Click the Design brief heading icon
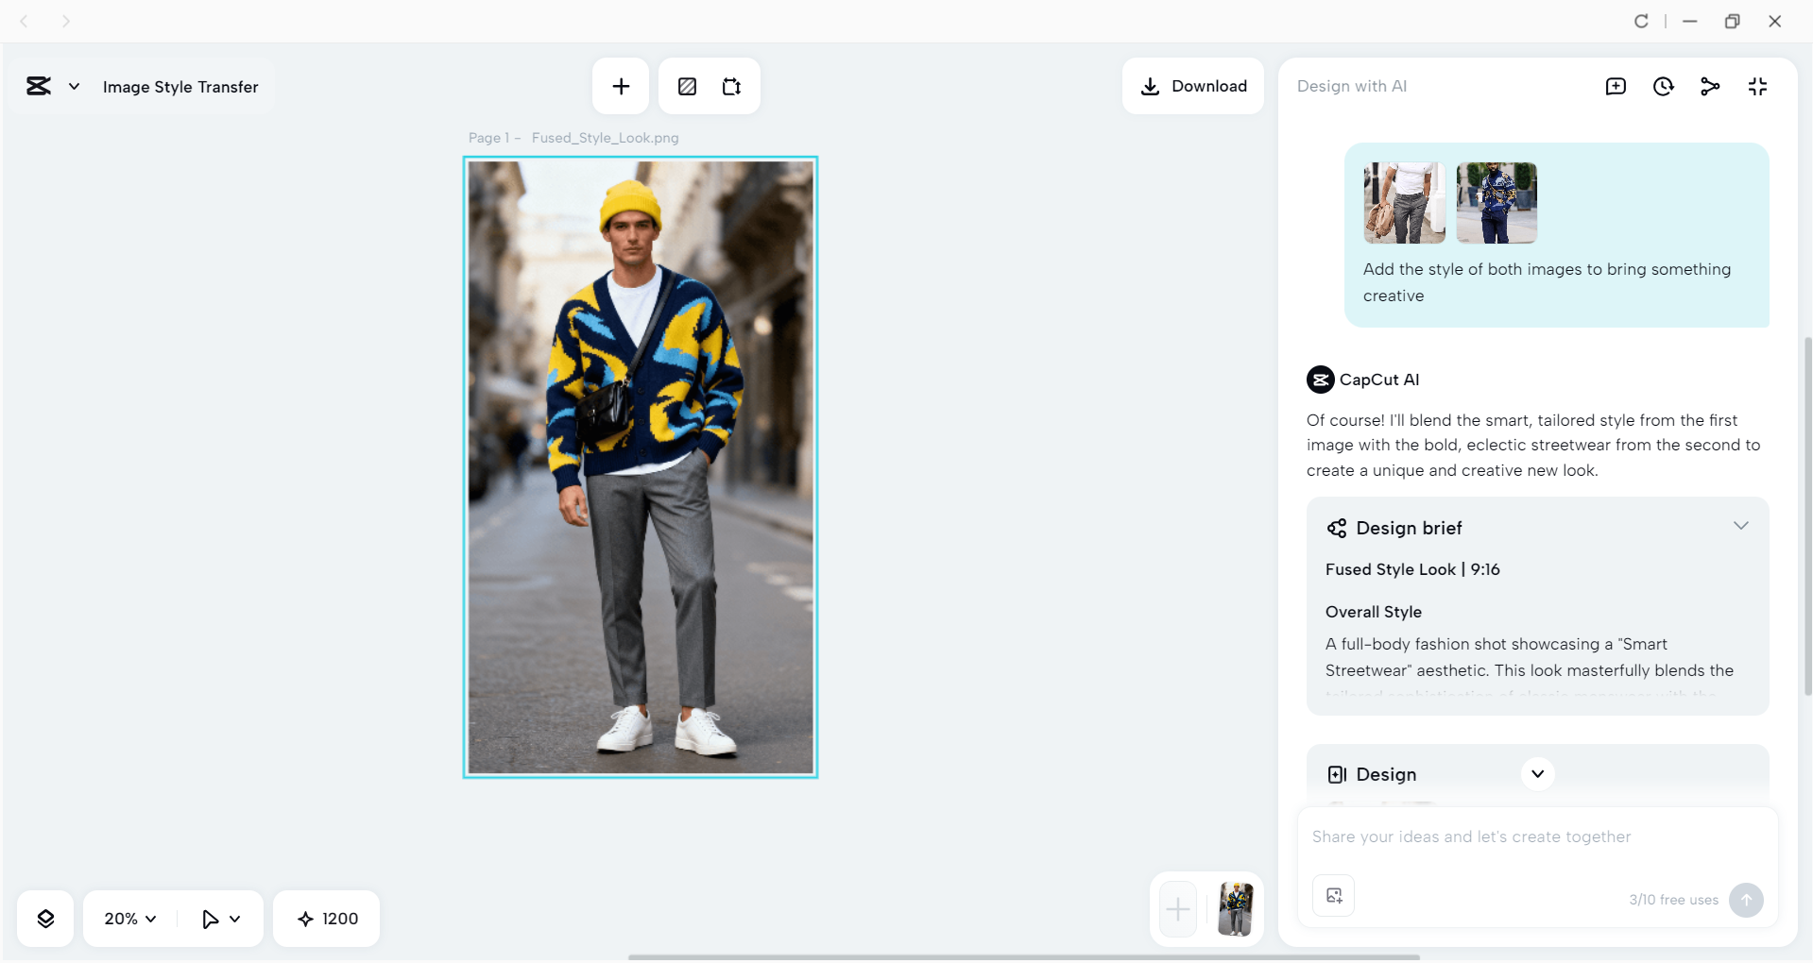The height and width of the screenshot is (963, 1813). tap(1337, 528)
